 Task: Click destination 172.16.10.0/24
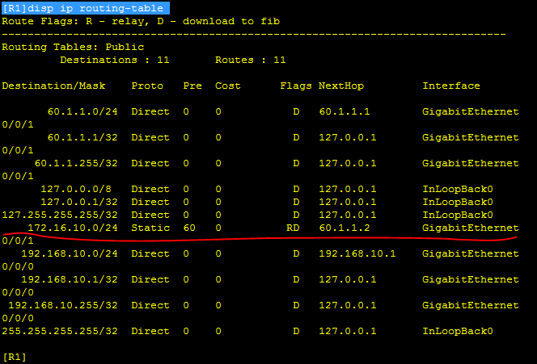tap(73, 228)
